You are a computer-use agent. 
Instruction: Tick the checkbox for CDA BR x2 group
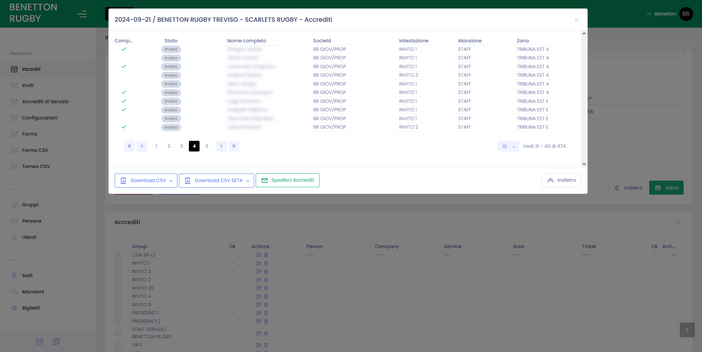[x=118, y=255]
